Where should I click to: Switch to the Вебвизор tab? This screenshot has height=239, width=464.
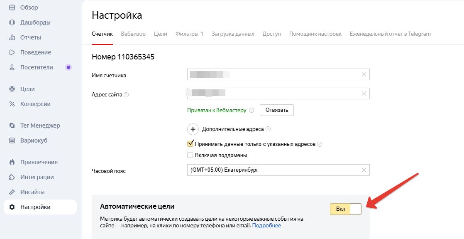click(133, 34)
